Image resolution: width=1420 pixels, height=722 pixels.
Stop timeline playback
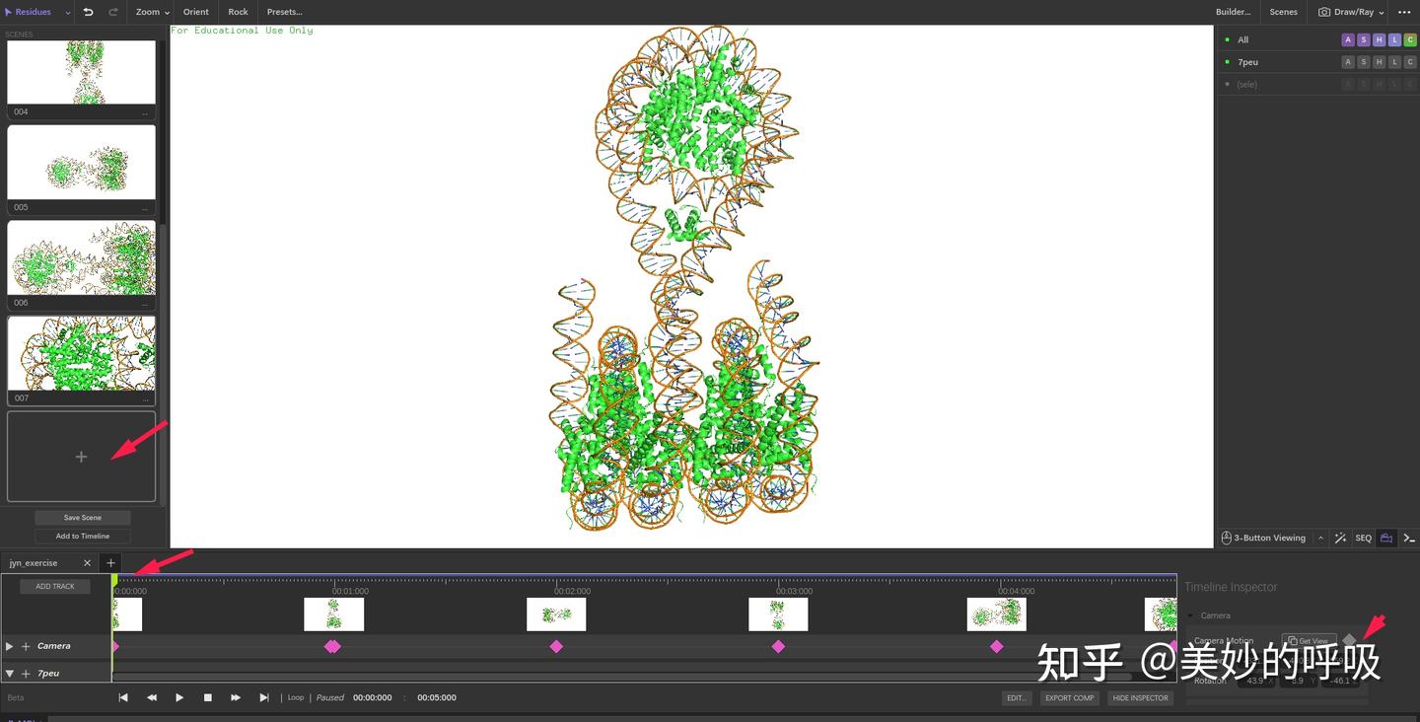point(208,697)
